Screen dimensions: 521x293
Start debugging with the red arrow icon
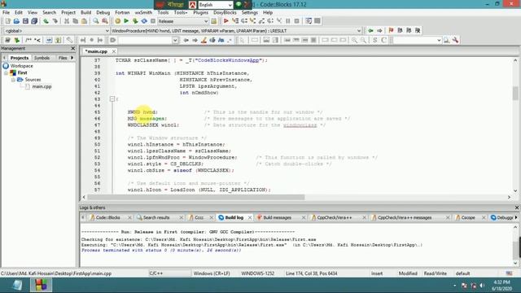pyautogui.click(x=226, y=21)
